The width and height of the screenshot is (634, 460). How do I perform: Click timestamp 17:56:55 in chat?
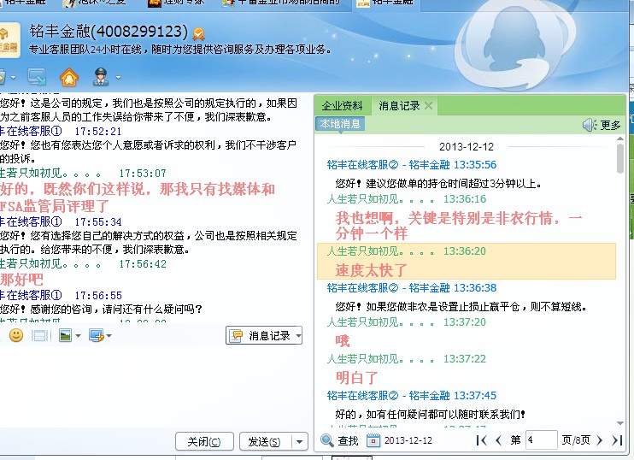coord(98,296)
